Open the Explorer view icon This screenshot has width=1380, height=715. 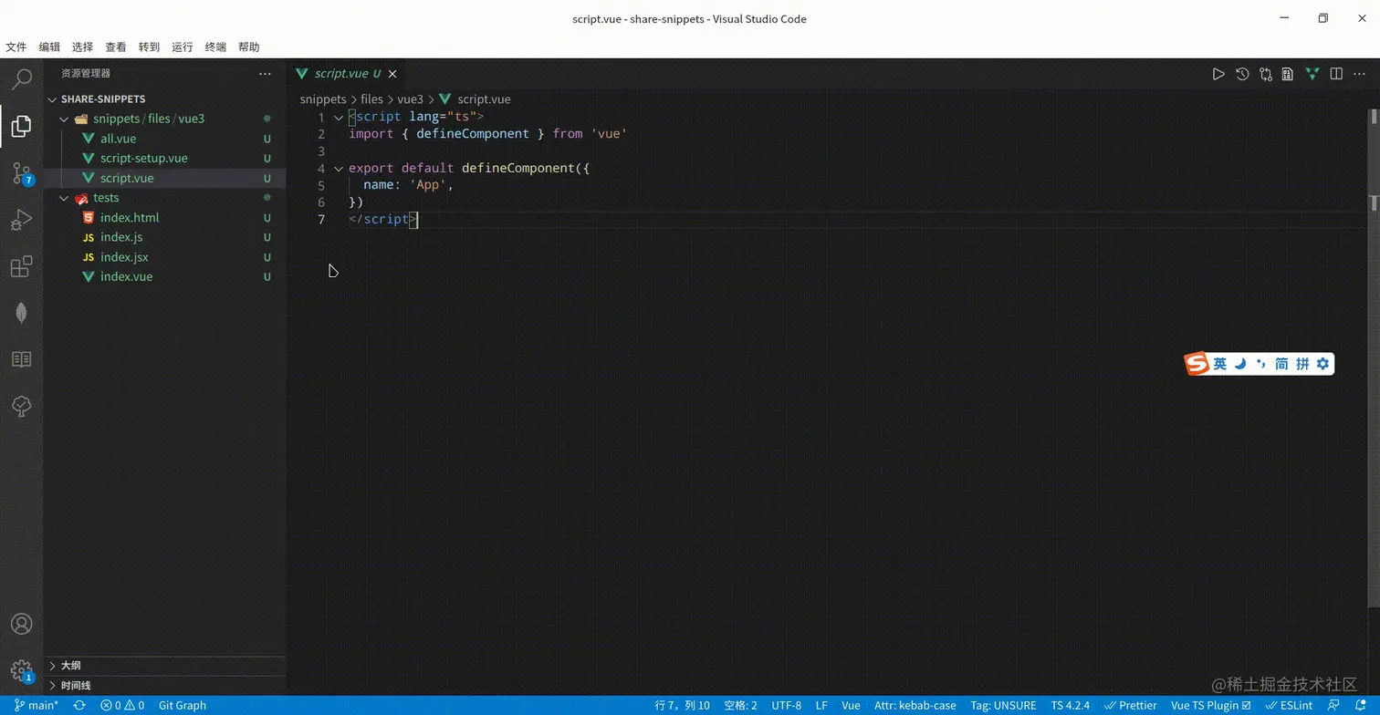22,126
